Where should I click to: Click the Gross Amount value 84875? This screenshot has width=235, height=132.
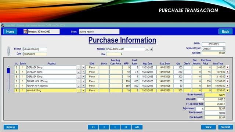215,95
